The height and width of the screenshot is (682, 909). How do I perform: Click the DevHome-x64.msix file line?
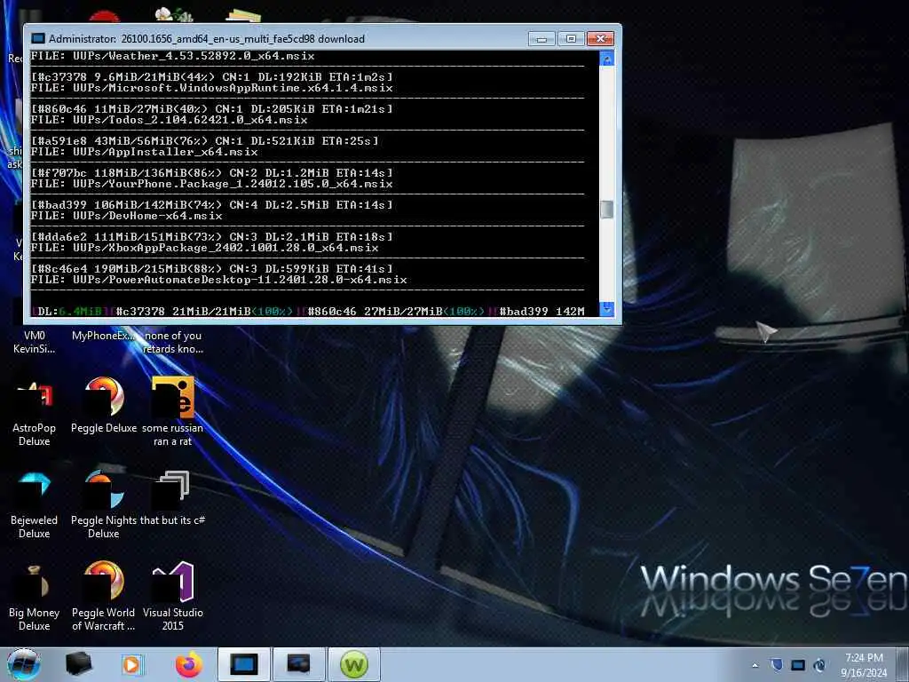click(126, 216)
